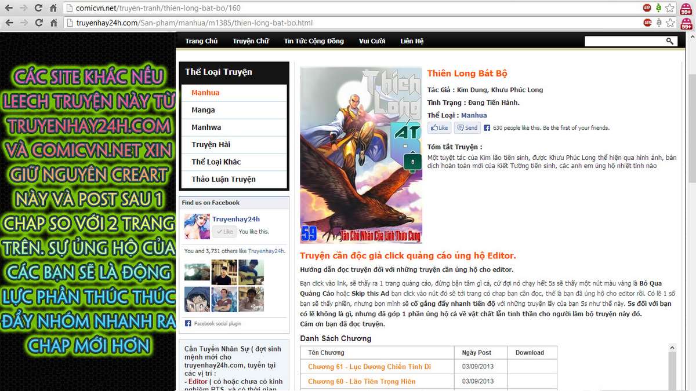Reload the comicvn.net page
Image resolution: width=696 pixels, height=391 pixels.
[39, 8]
